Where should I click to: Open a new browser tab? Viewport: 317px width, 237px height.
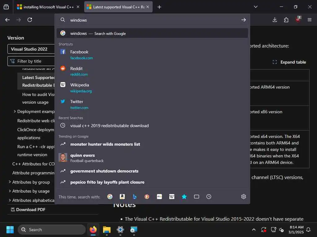pos(159,7)
